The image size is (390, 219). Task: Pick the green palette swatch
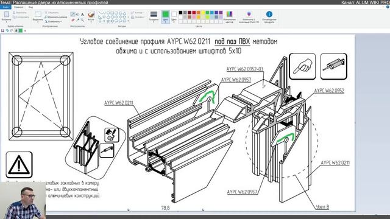[x=207, y=12]
